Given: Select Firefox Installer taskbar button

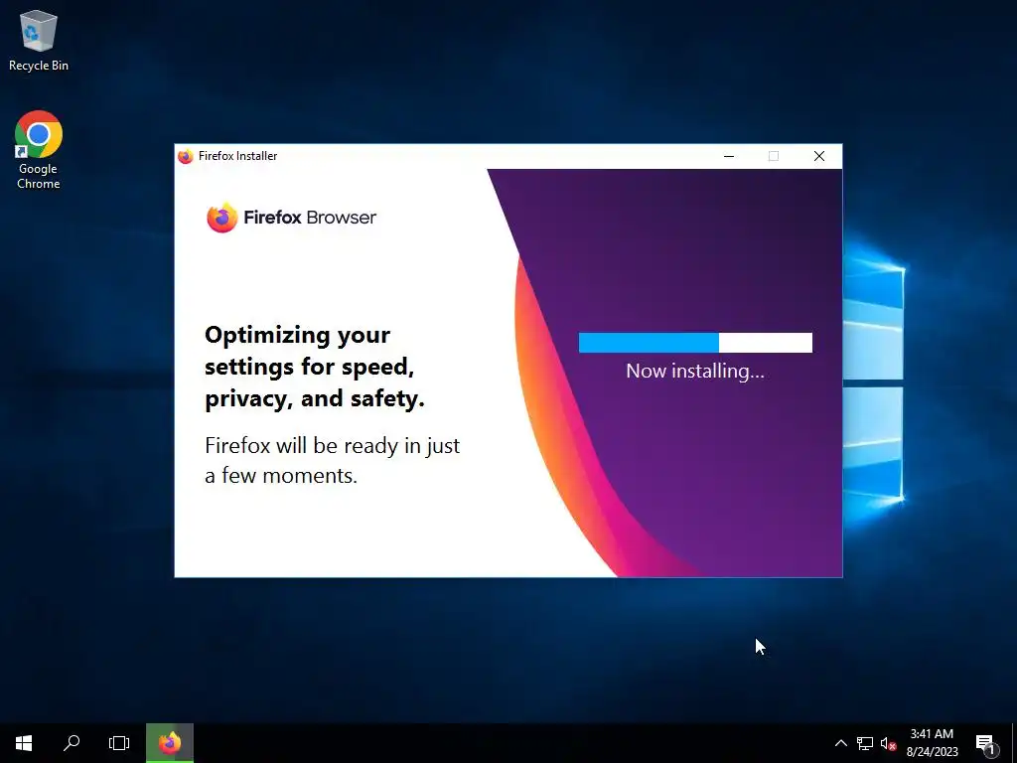Looking at the screenshot, I should coord(170,743).
